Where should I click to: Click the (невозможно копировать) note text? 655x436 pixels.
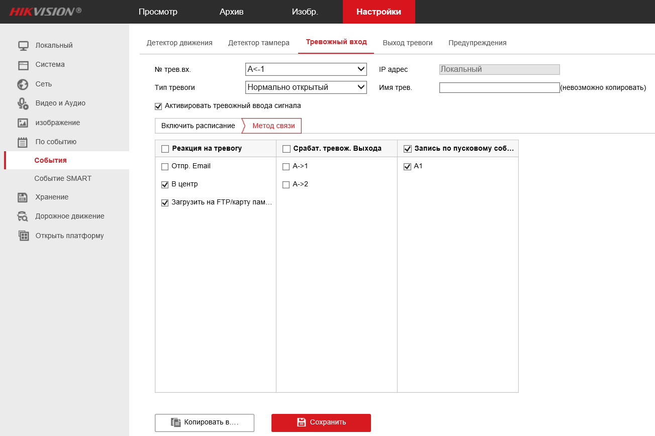pos(603,87)
